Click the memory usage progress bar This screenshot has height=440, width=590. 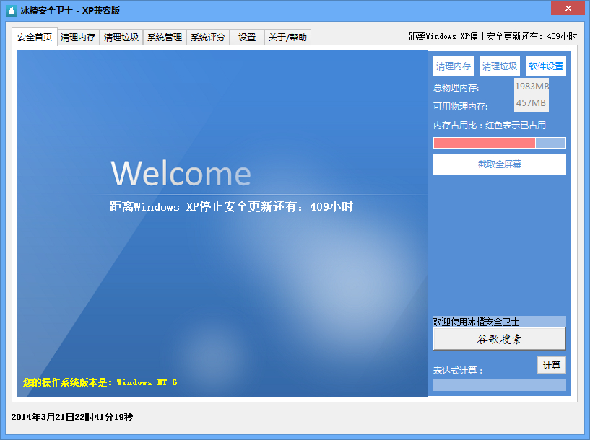click(x=500, y=143)
